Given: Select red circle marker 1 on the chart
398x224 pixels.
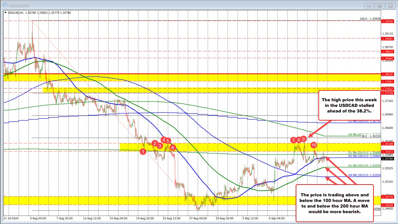Looking at the screenshot, I should (x=143, y=152).
